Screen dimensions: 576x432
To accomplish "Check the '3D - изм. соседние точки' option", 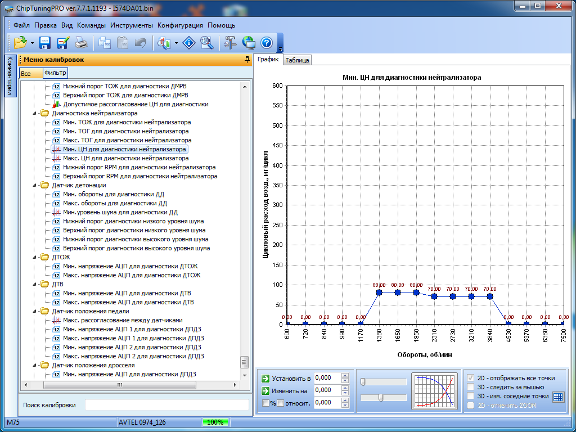I will [472, 396].
